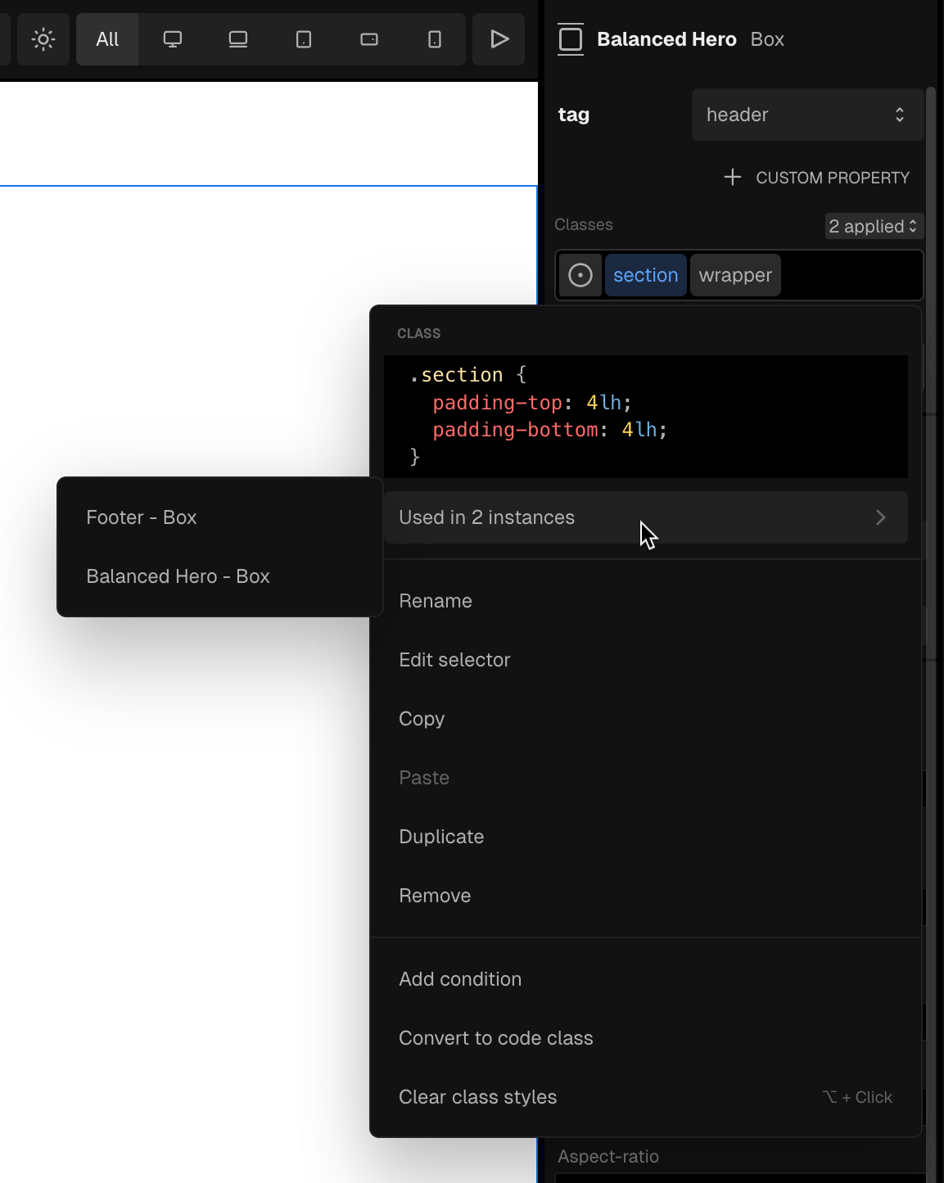Choose Footer - Box instance
The width and height of the screenshot is (944, 1183).
click(220, 517)
